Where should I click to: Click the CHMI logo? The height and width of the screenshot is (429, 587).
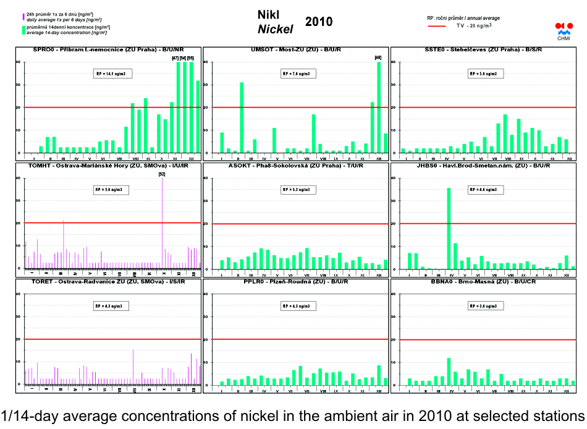564,31
